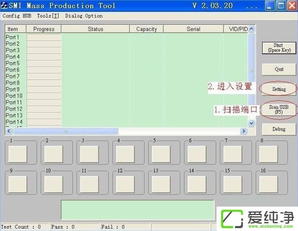298x231 pixels.
Task: Click the Pass count status field
Action: tap(75, 227)
